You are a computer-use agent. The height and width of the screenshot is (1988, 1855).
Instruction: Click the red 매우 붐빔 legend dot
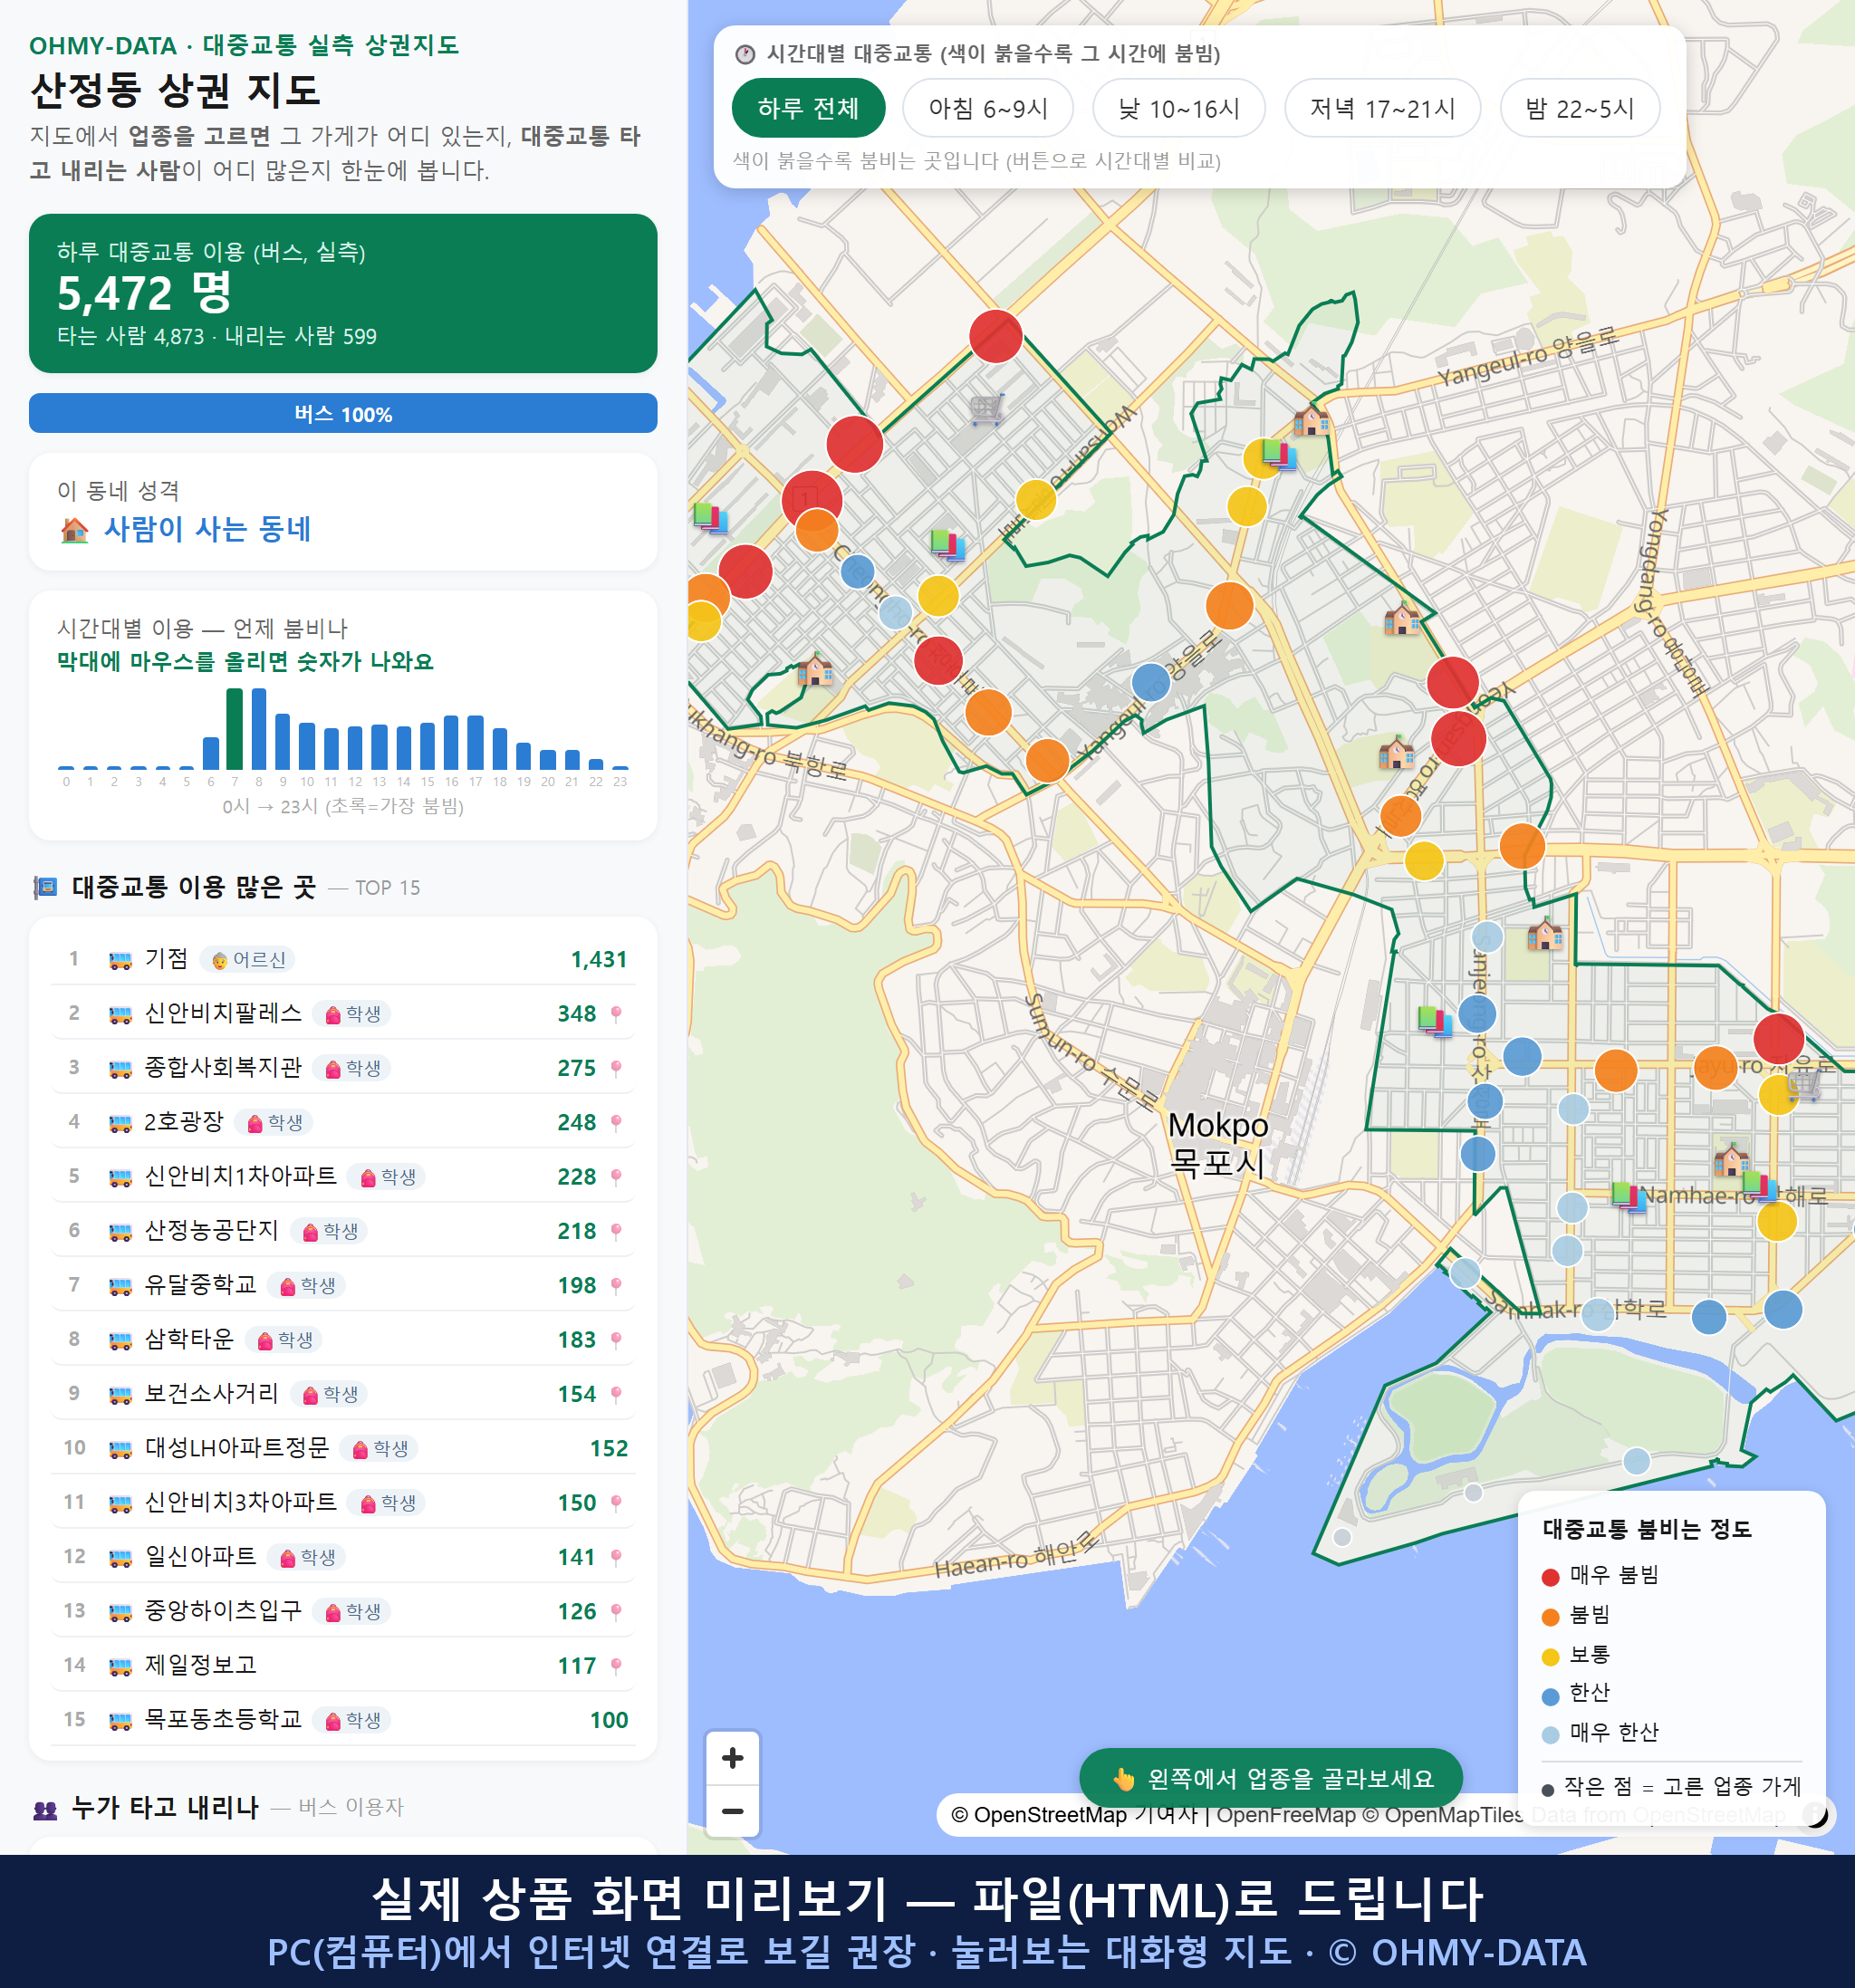point(1550,1577)
